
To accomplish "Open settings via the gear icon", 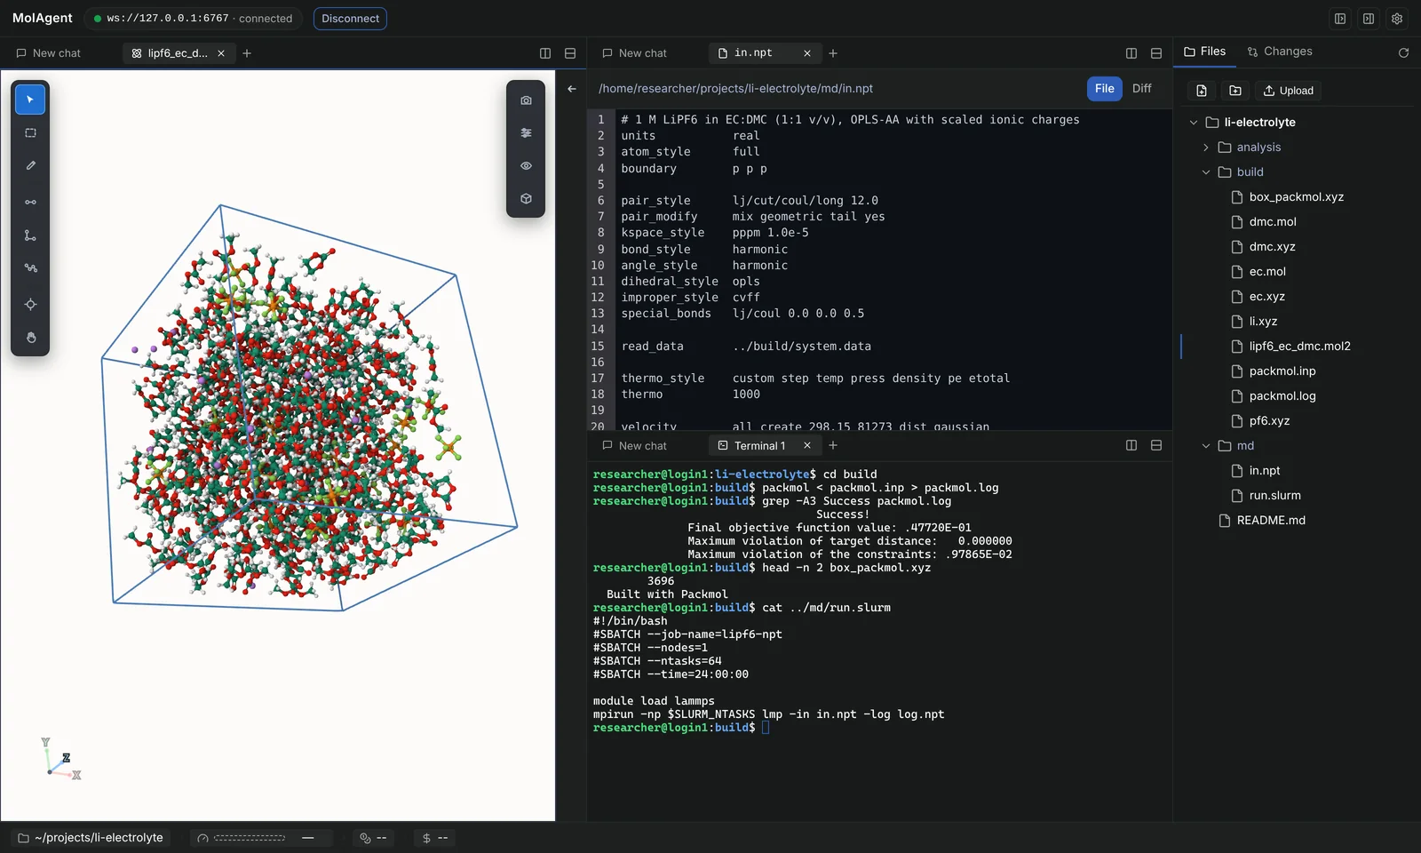I will (x=1397, y=19).
